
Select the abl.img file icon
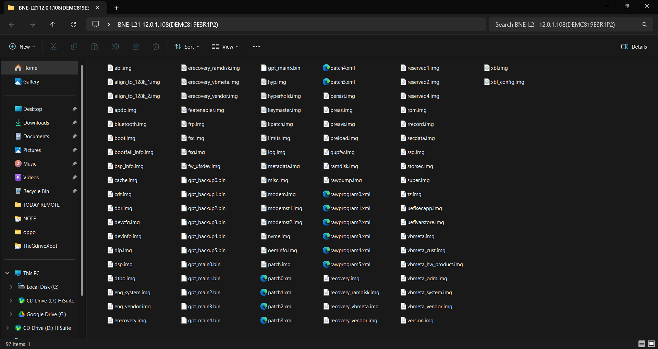[x=110, y=68]
